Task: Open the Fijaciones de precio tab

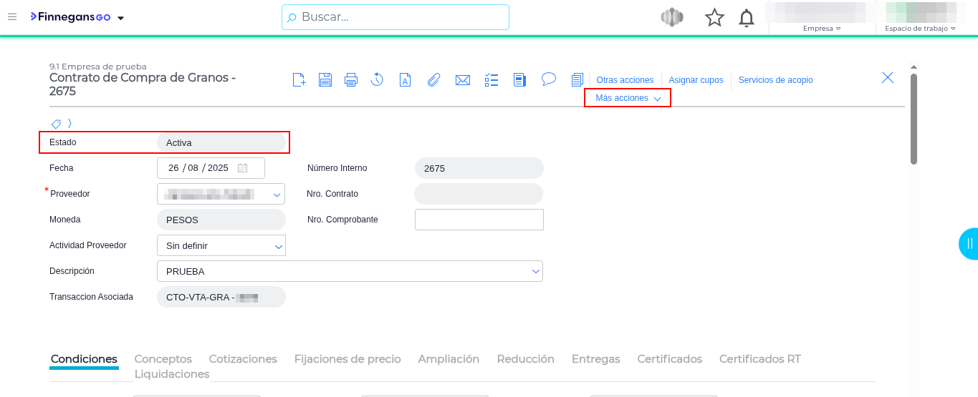Action: [347, 359]
